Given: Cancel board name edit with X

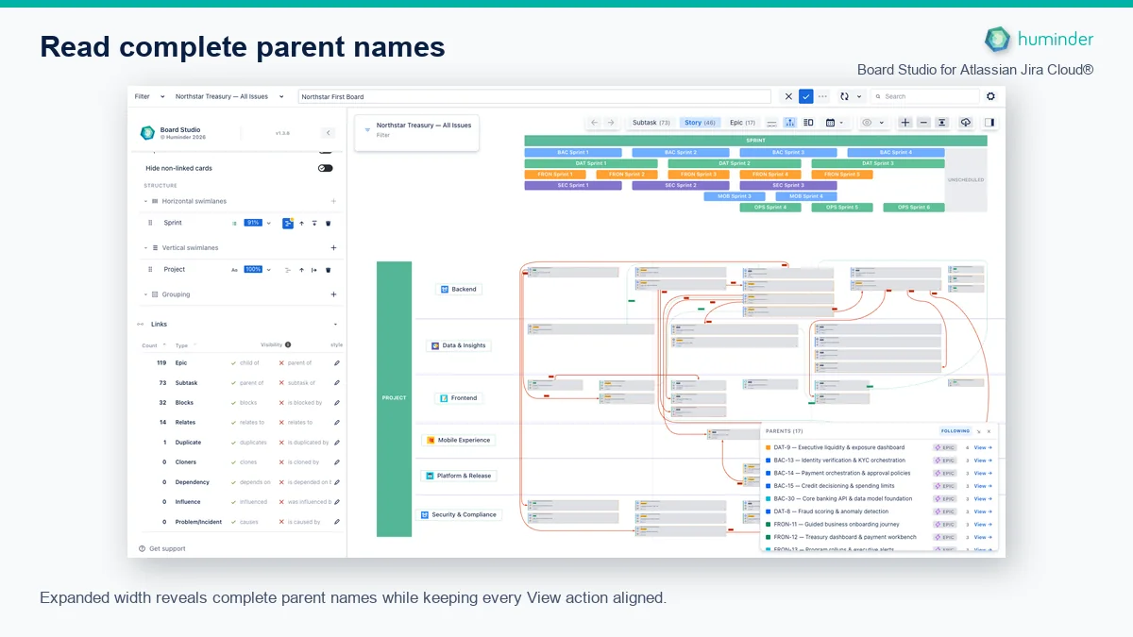Looking at the screenshot, I should point(789,96).
